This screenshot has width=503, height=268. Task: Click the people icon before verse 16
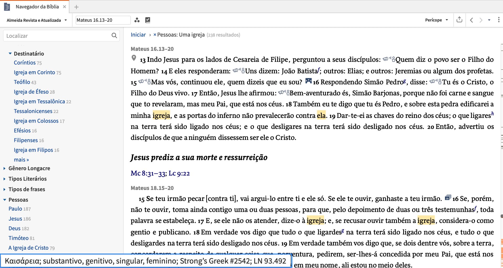(308, 81)
